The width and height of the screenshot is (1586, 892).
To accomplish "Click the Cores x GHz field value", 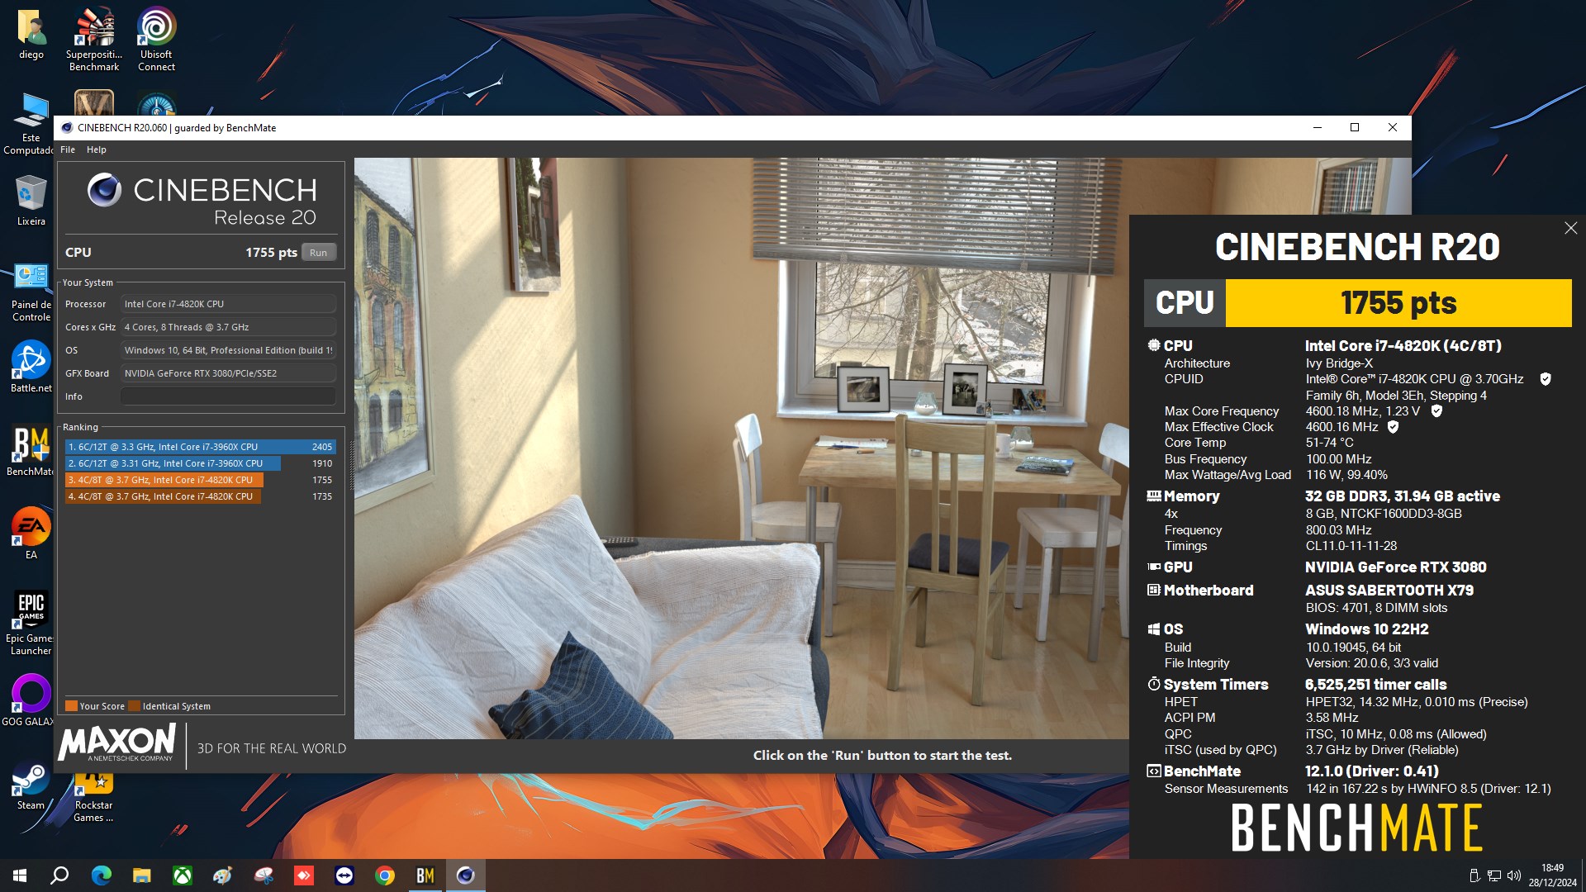I will [x=228, y=327].
